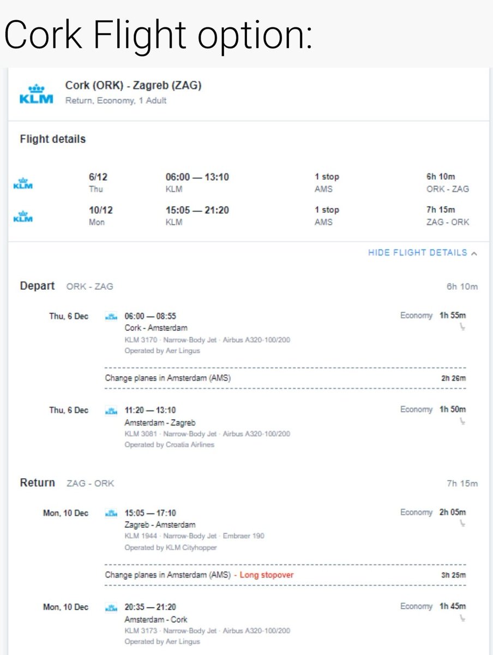The height and width of the screenshot is (655, 493).
Task: Click the 3h 25m layover duration
Action: click(x=454, y=575)
